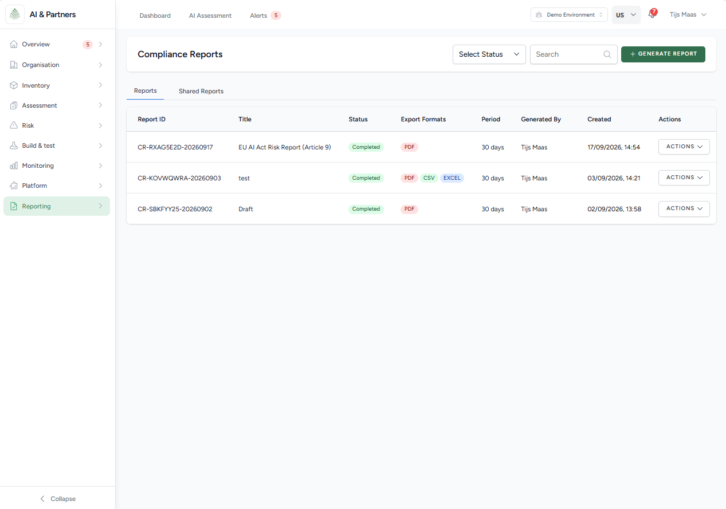726x509 pixels.
Task: Open Actions menu for test report
Action: tap(684, 177)
